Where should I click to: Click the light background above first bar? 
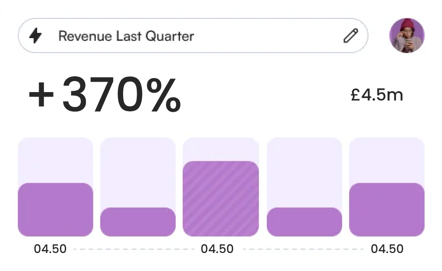pyautogui.click(x=56, y=160)
